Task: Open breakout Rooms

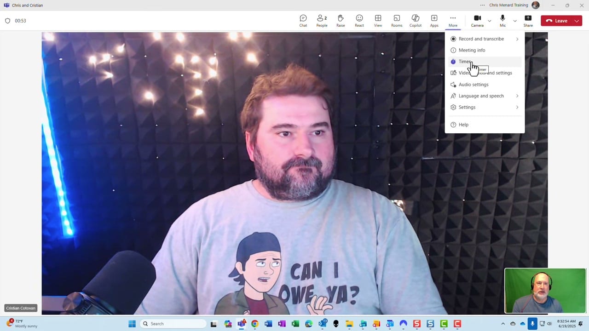Action: (396, 20)
